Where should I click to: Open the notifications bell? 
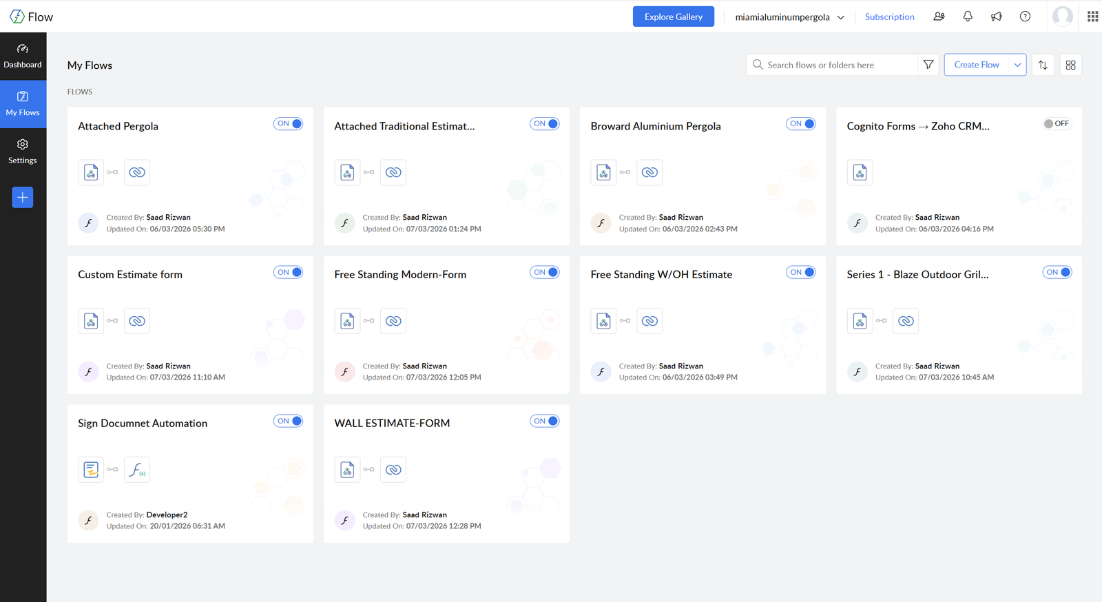pos(968,17)
